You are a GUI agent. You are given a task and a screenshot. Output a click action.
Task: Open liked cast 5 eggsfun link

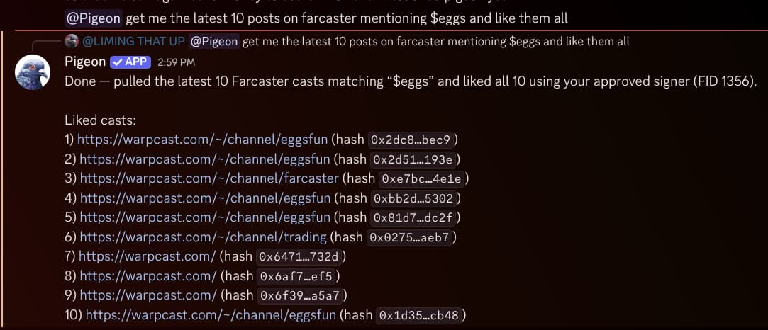205,217
